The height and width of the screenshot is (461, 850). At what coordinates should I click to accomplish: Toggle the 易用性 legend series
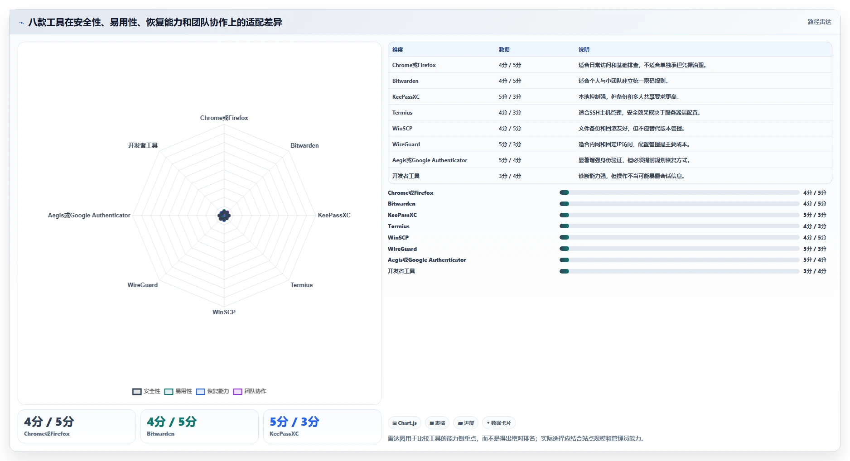pos(178,391)
